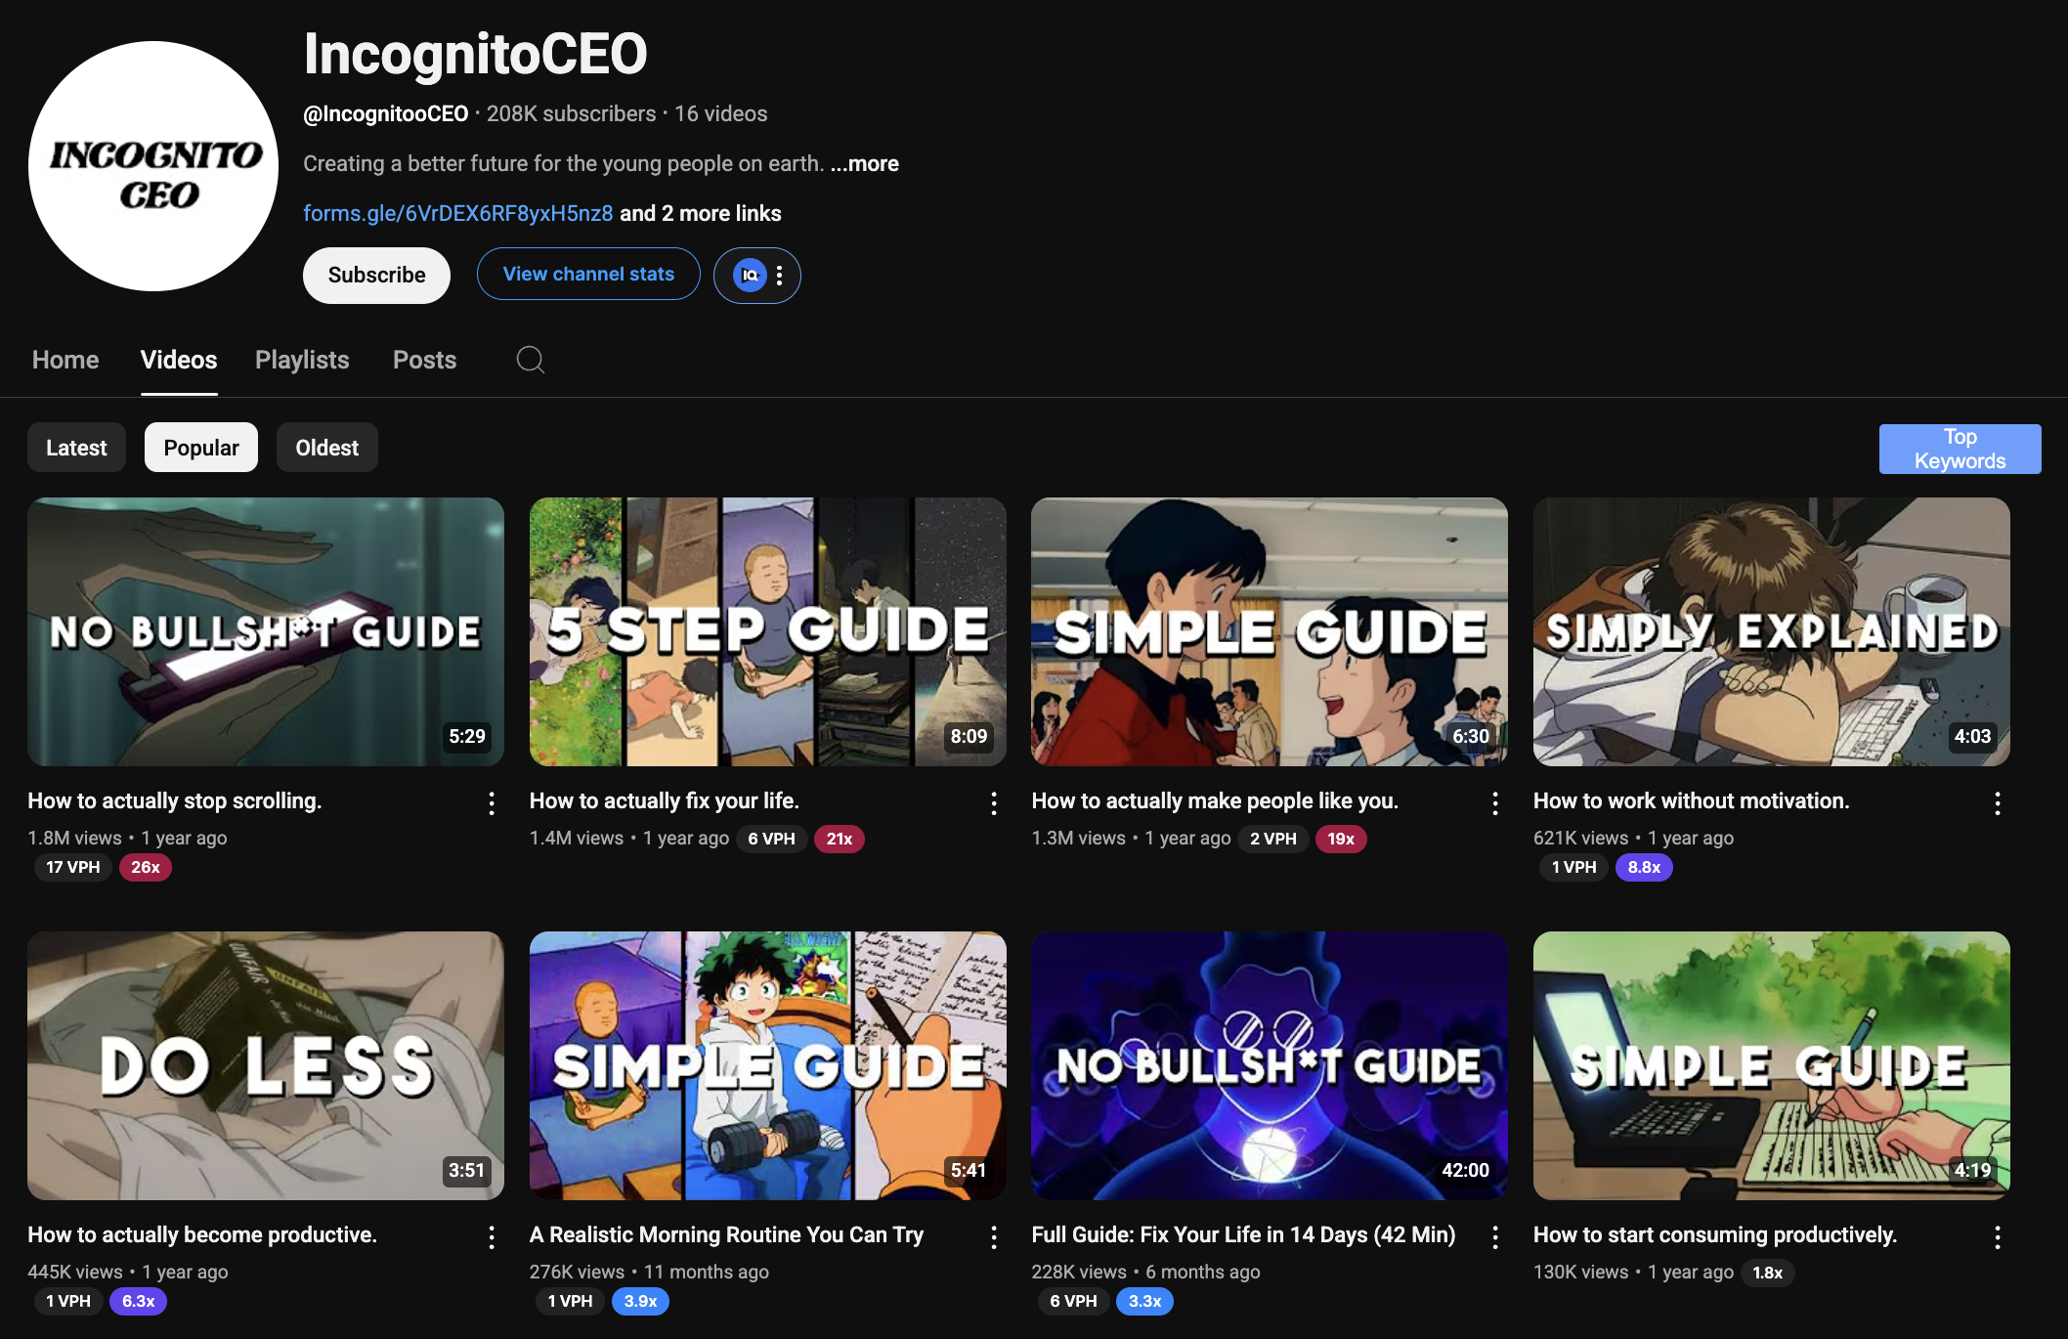This screenshot has width=2068, height=1339.
Task: Open menu for 'How to actually make people like you'
Action: pyautogui.click(x=1495, y=803)
